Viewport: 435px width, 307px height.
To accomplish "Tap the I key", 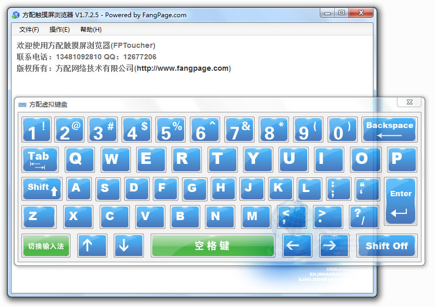I will point(329,160).
